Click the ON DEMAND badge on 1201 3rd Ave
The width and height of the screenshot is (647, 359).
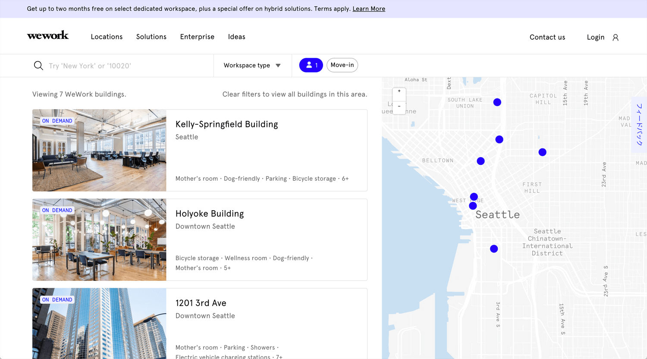coord(57,299)
